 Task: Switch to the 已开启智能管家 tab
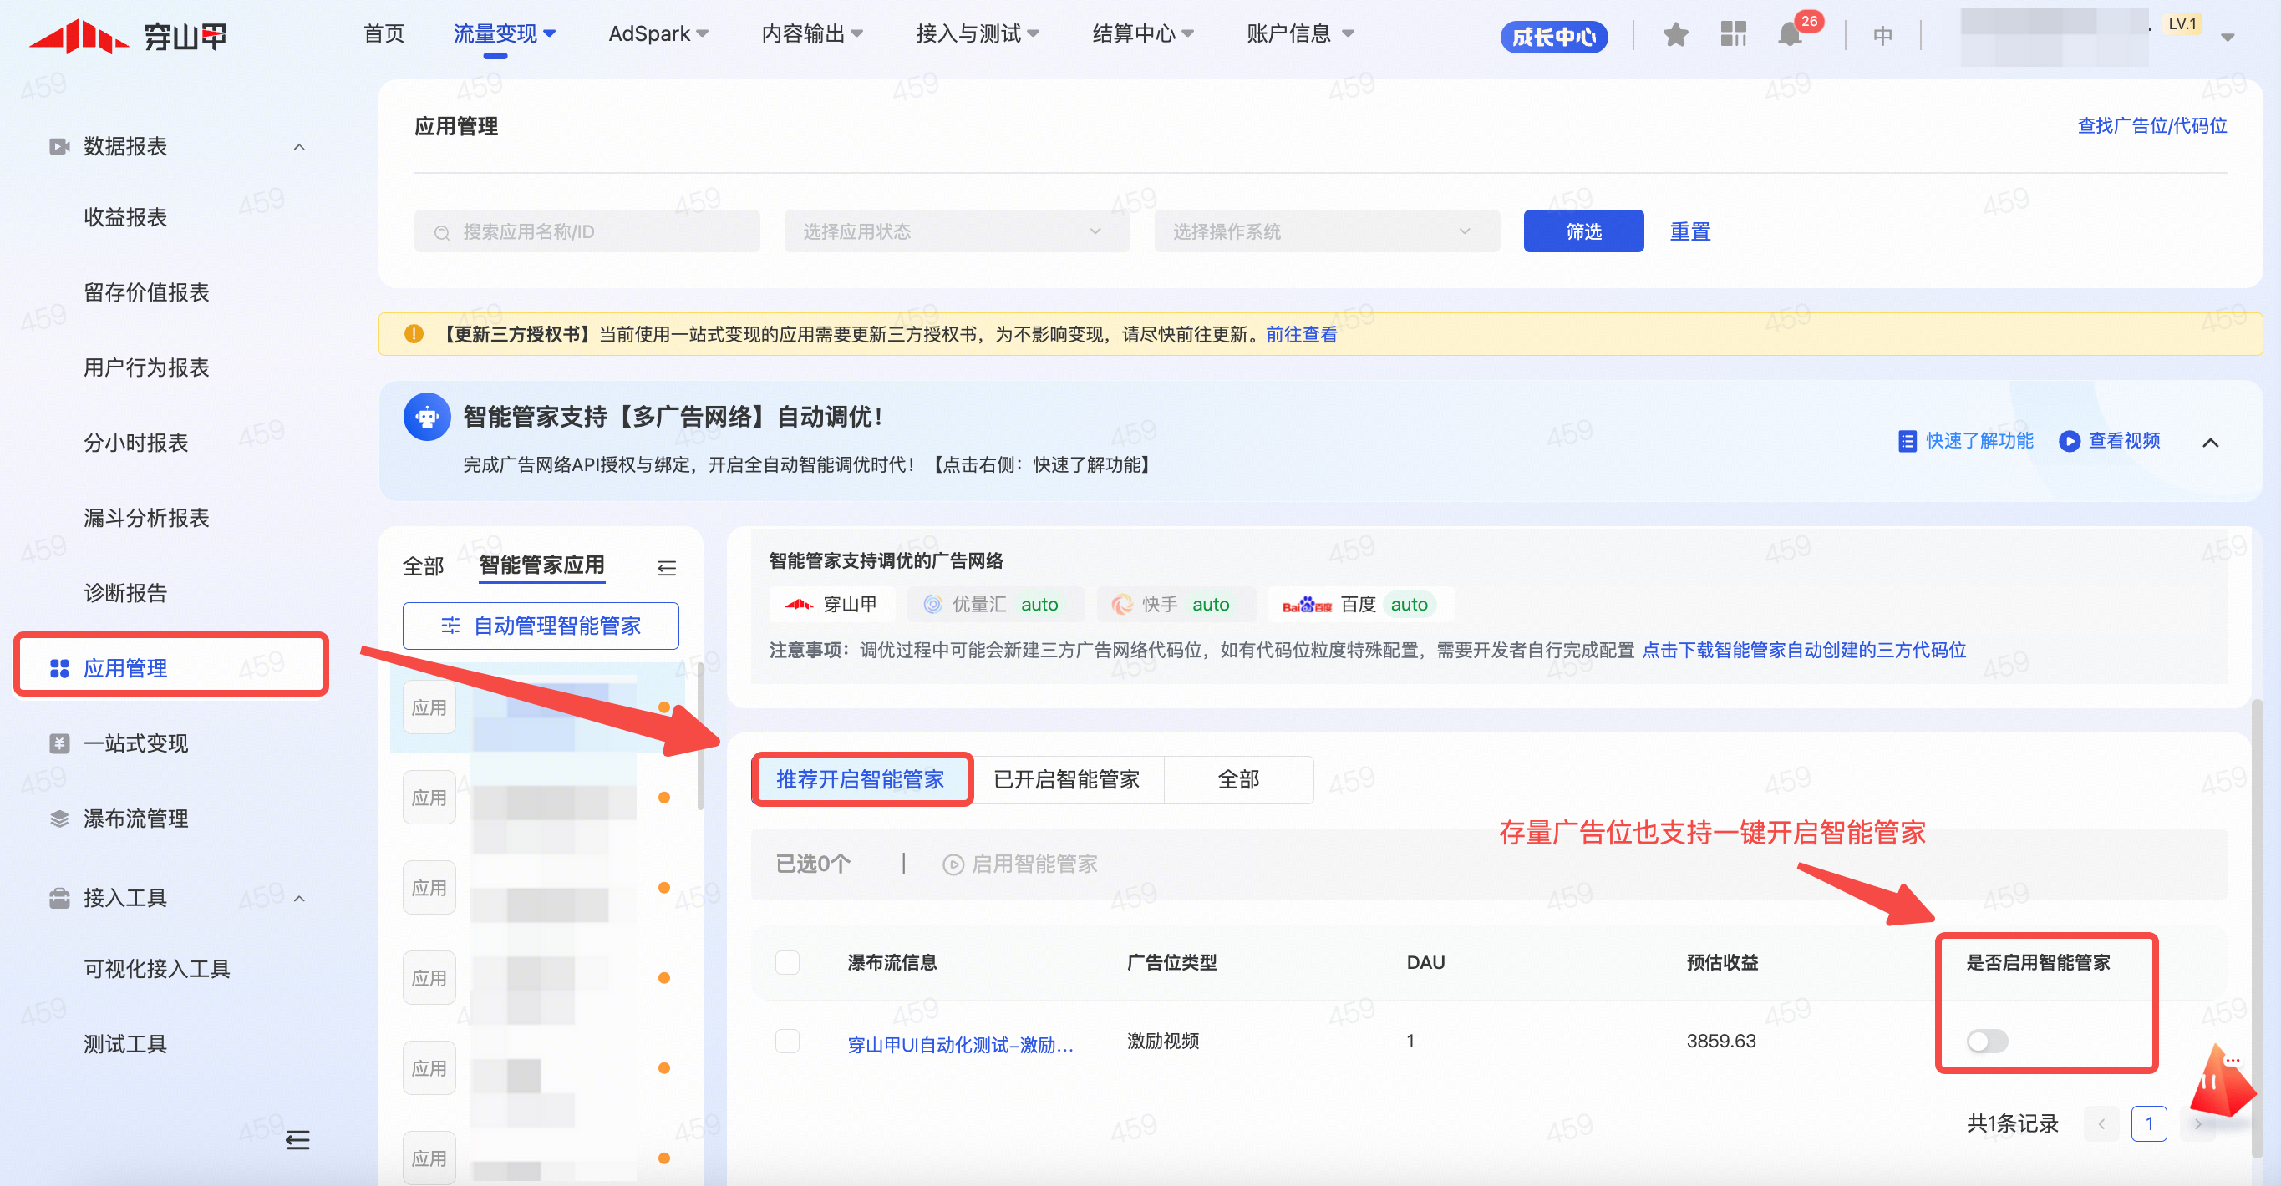(1066, 779)
